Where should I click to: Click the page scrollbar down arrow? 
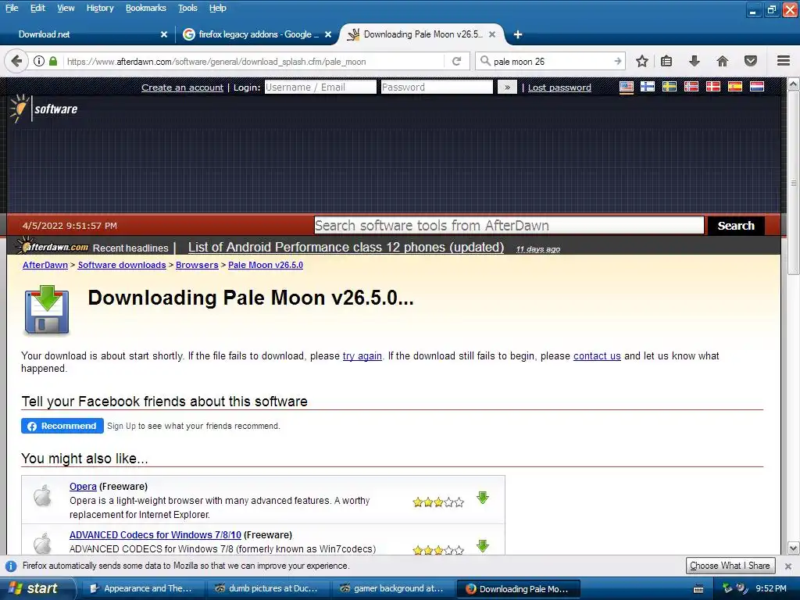pos(793,548)
